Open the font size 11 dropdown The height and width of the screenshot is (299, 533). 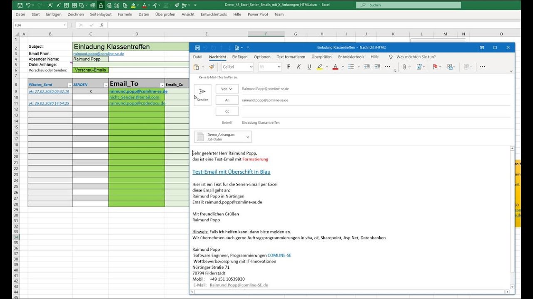point(269,67)
